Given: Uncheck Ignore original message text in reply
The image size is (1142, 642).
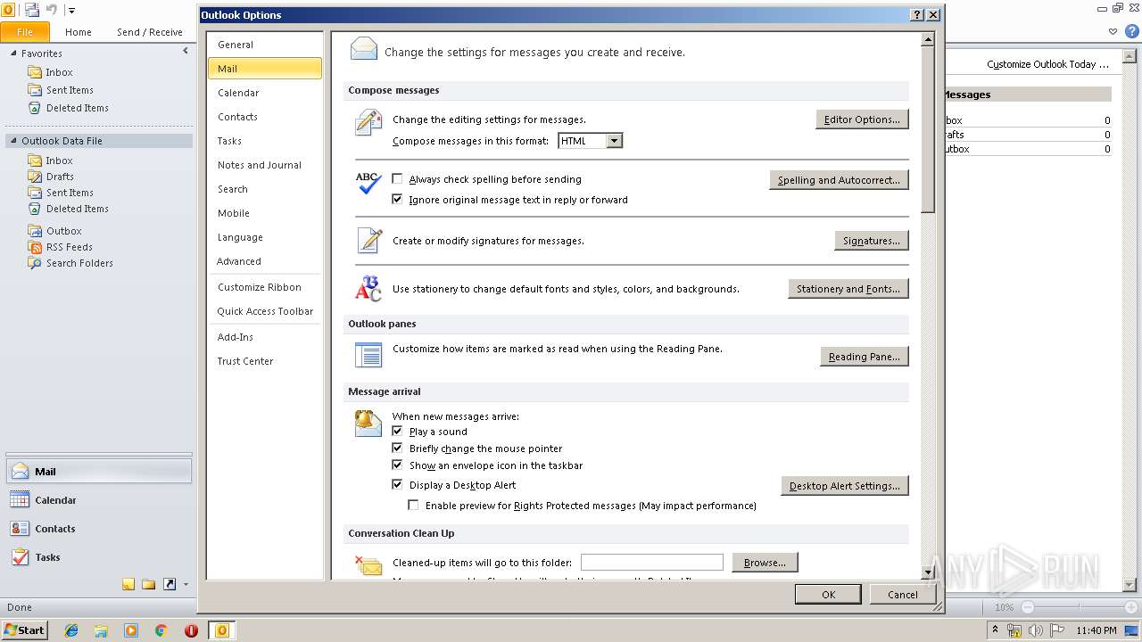Looking at the screenshot, I should [x=398, y=200].
